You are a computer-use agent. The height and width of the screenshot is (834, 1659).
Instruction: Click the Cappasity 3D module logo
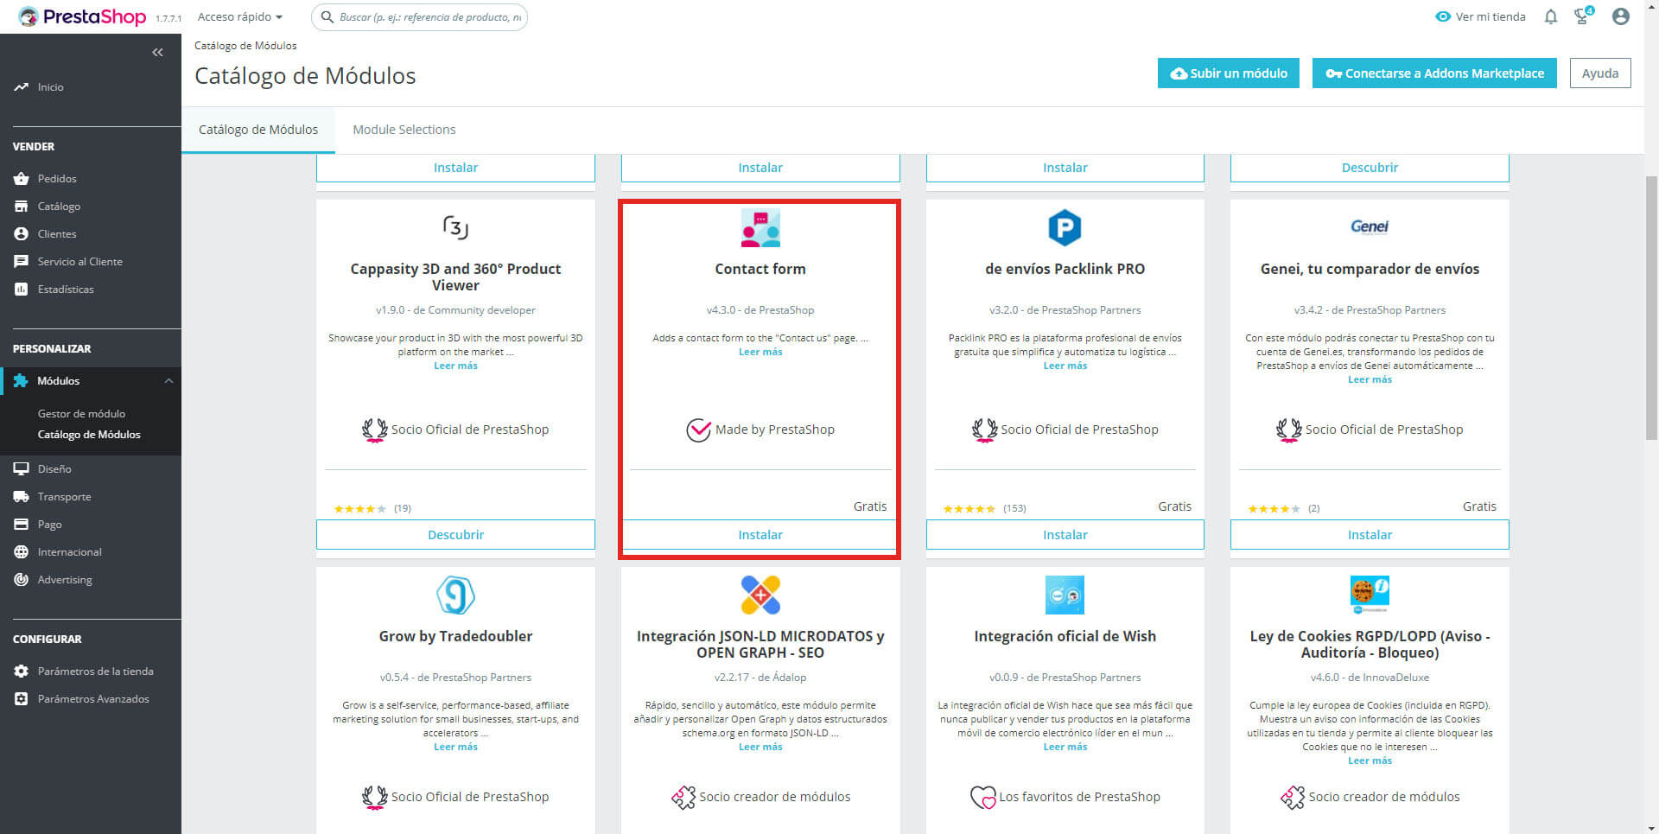(x=455, y=227)
